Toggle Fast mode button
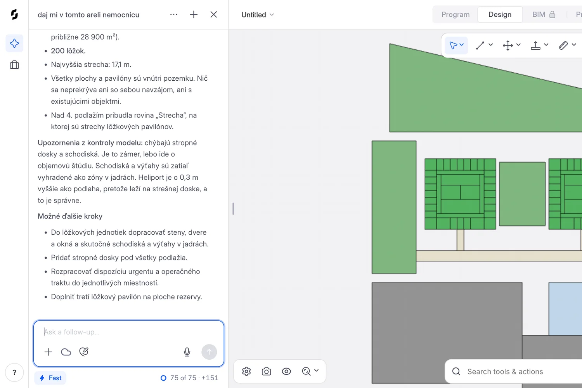Viewport: 582px width, 388px height. (x=50, y=378)
